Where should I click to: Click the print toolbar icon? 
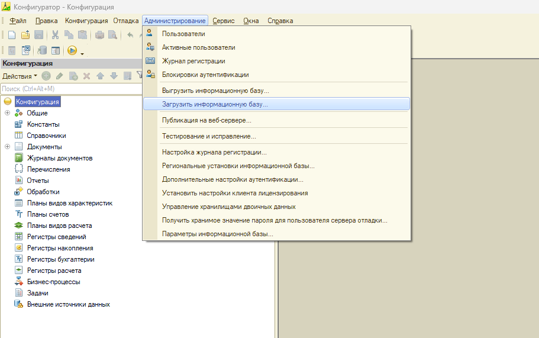click(99, 35)
